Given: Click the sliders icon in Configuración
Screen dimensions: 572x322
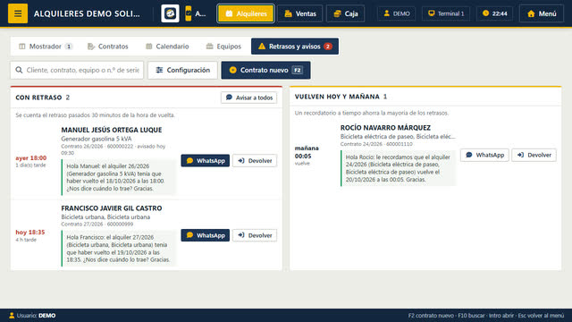Looking at the screenshot, I should [159, 70].
